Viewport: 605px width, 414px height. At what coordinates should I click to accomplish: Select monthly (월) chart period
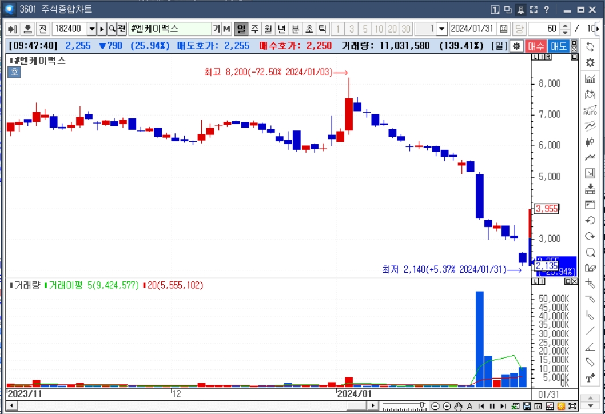[268, 29]
